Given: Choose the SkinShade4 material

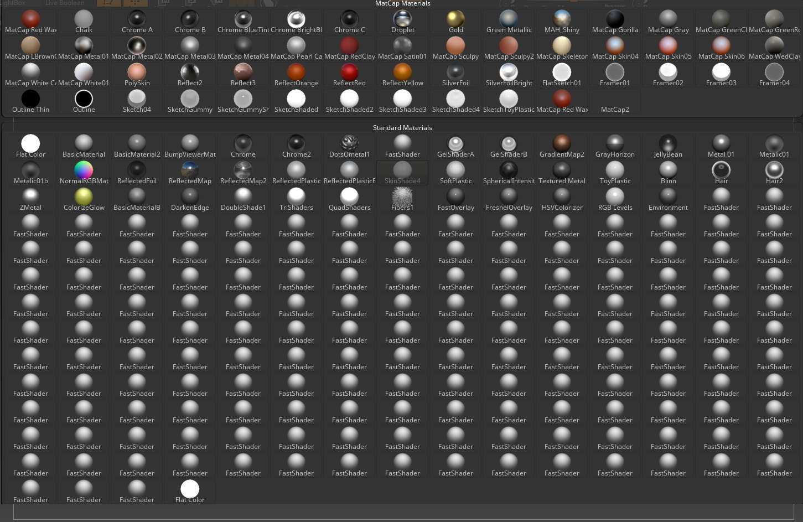Looking at the screenshot, I should pyautogui.click(x=402, y=173).
